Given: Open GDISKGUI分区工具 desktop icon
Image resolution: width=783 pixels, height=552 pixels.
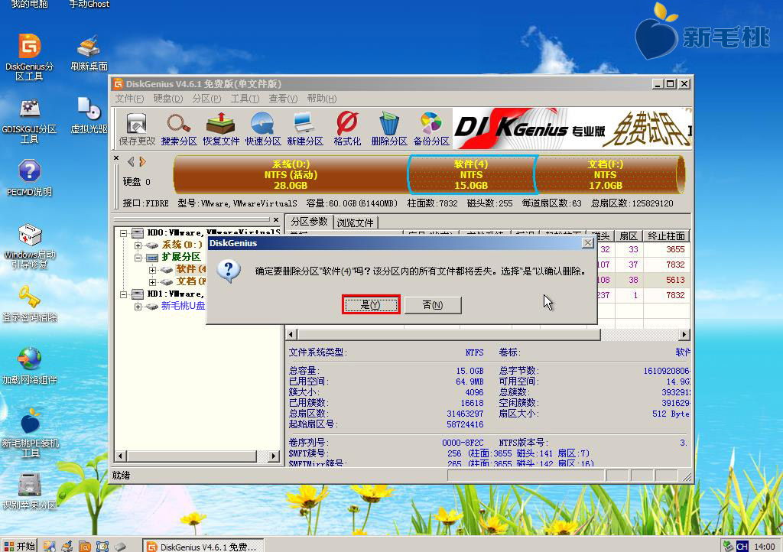Looking at the screenshot, I should coord(30,120).
